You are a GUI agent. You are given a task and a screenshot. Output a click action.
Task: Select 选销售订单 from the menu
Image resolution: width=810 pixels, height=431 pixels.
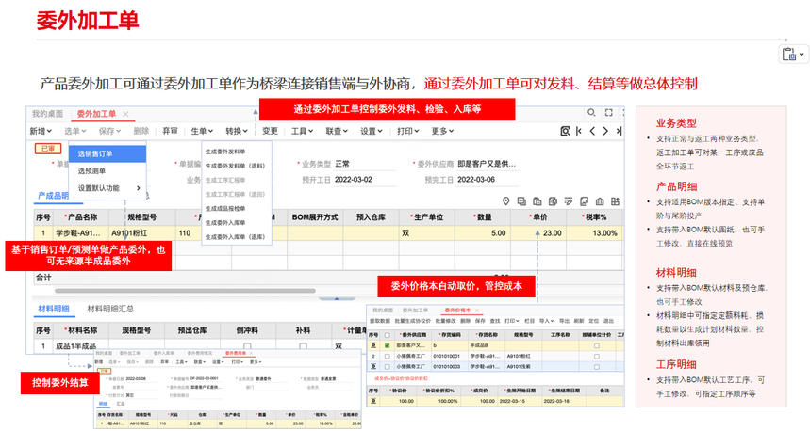[x=95, y=153]
